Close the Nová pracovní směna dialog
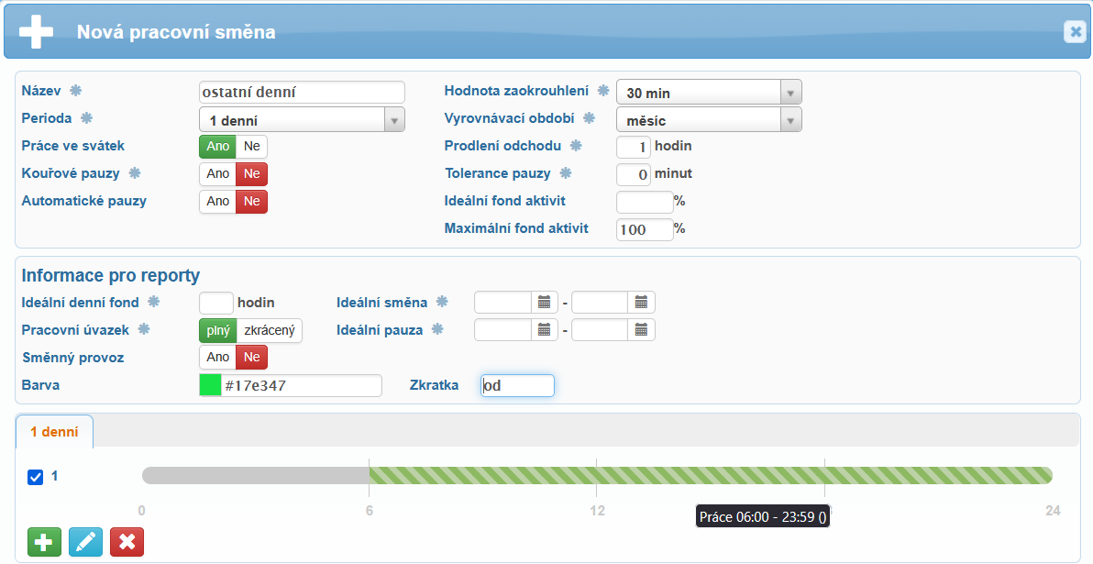Viewport: 1093px width, 564px height. pyautogui.click(x=1074, y=32)
